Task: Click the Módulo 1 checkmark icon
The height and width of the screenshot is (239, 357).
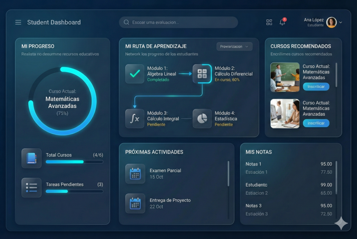Action: [x=135, y=74]
